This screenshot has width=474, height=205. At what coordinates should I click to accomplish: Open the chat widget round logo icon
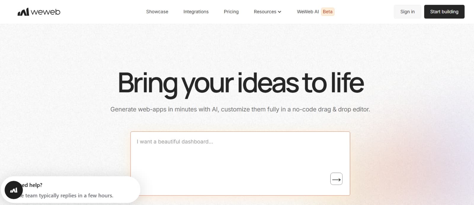[x=14, y=190]
